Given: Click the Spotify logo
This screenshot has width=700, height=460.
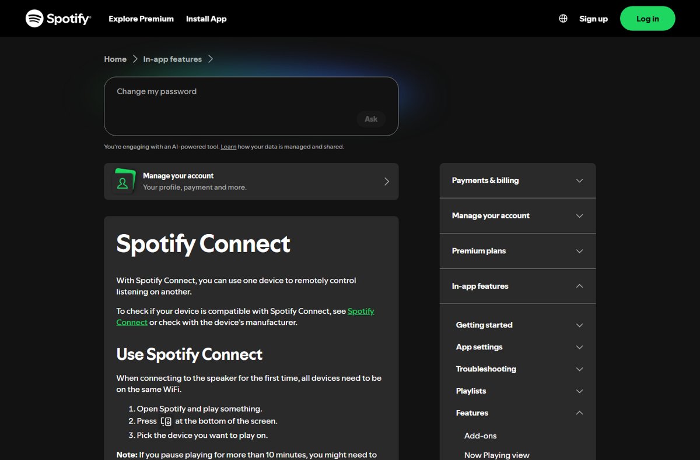Looking at the screenshot, I should pyautogui.click(x=58, y=19).
